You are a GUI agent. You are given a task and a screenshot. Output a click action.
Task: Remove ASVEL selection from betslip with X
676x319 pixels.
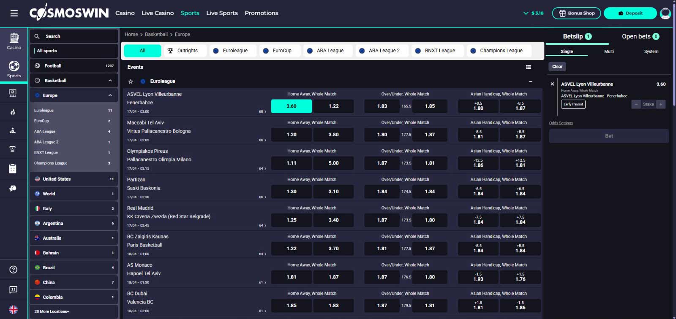coord(552,84)
